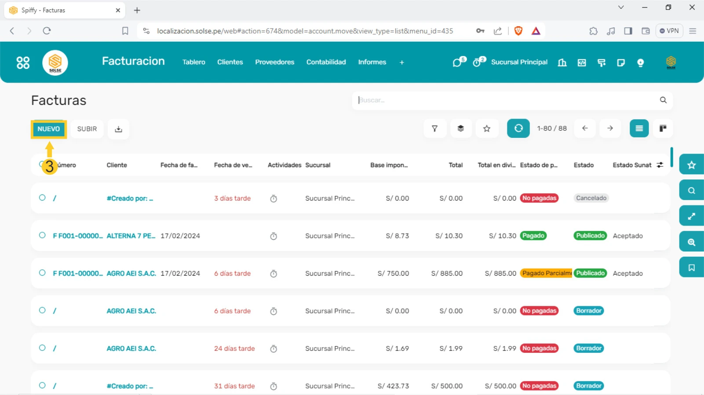Switch to kanban view icon
Viewport: 704px width, 395px height.
point(662,129)
